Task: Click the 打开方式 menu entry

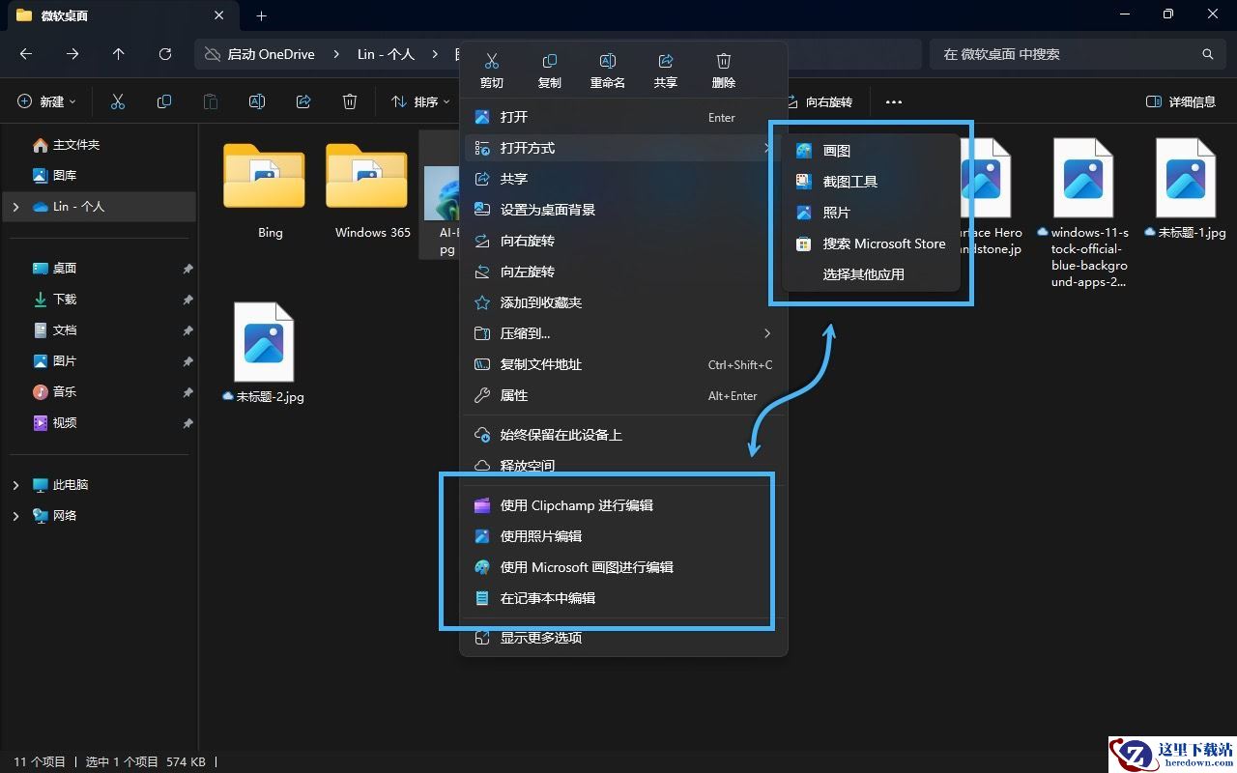Action: tap(624, 148)
